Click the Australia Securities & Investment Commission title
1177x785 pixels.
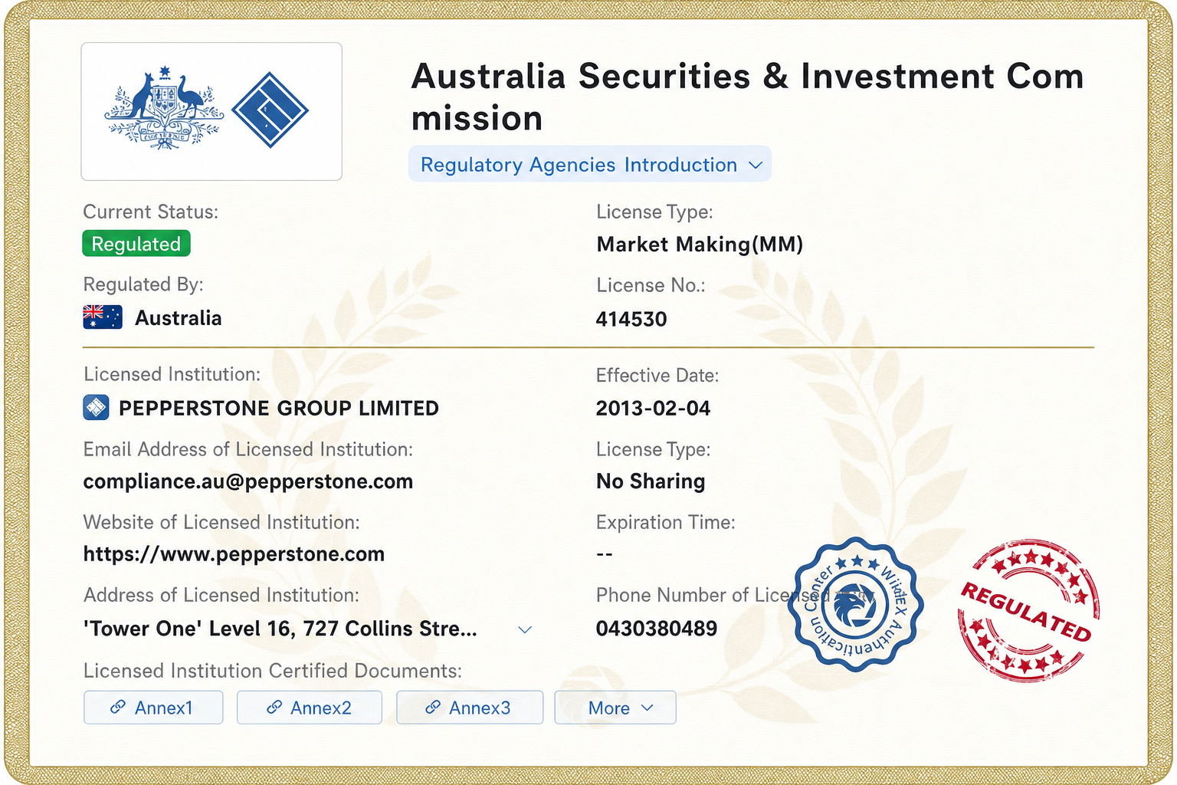tap(748, 97)
